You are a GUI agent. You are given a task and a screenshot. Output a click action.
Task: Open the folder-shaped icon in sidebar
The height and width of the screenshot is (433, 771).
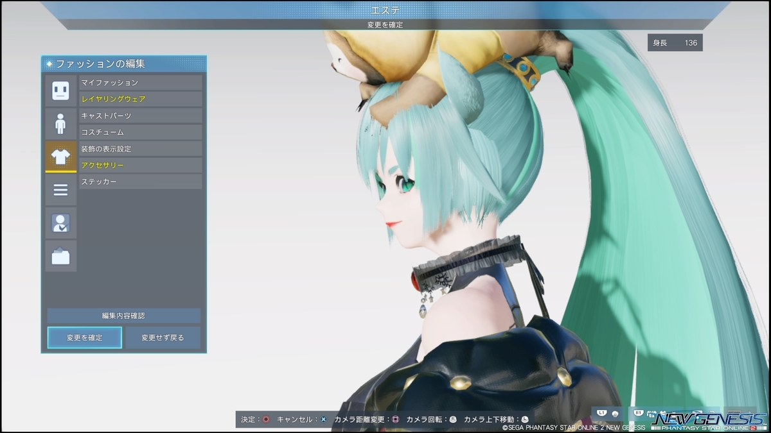click(60, 256)
